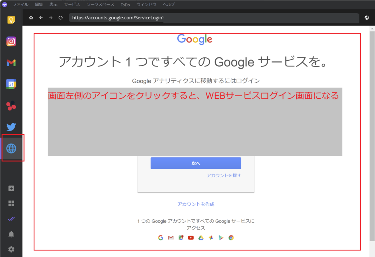Open the ファイル menu
The height and width of the screenshot is (257, 375).
[21, 4]
